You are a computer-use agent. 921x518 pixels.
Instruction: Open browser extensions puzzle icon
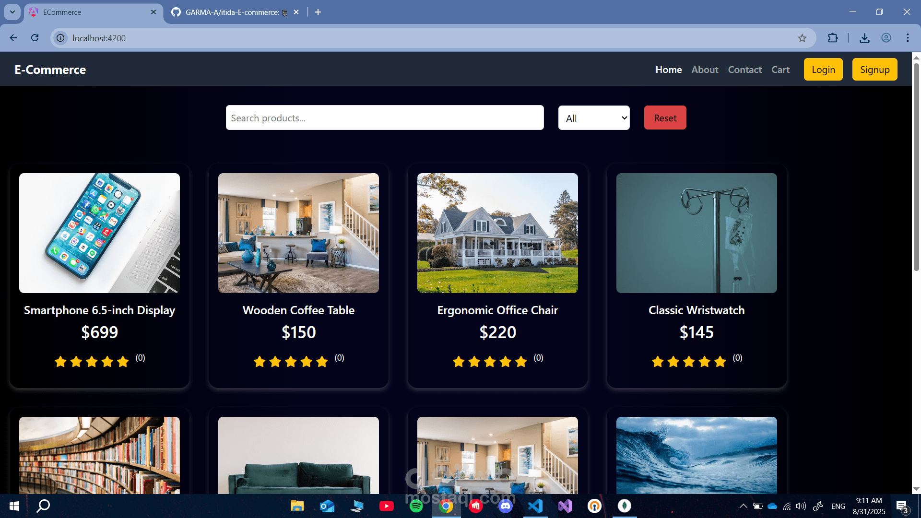(833, 38)
